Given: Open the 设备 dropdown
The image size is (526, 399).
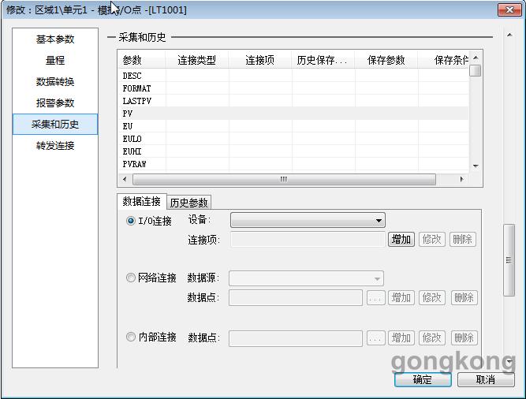Looking at the screenshot, I should pyautogui.click(x=308, y=220).
